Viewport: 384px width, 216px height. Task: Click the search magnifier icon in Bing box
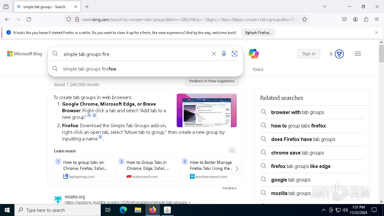coord(55,54)
